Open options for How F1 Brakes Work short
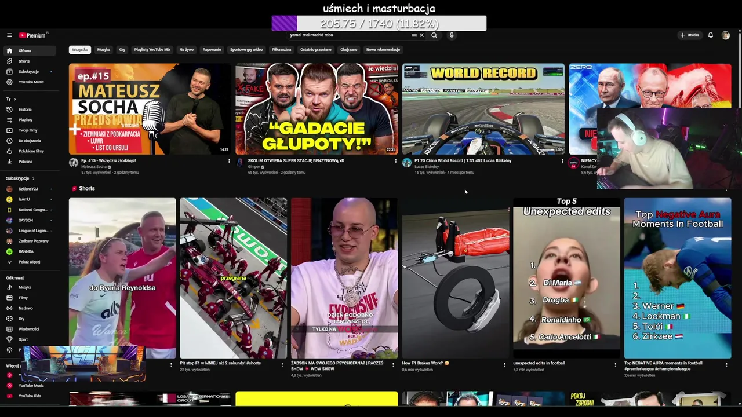742x417 pixels. (504, 365)
